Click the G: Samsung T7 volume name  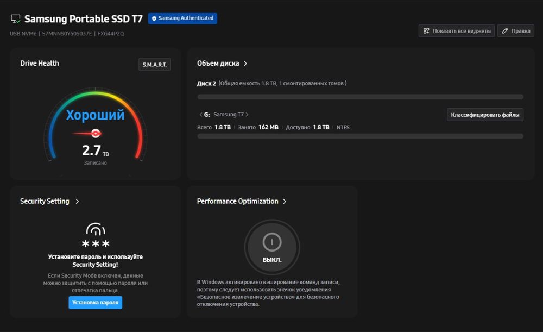point(224,114)
